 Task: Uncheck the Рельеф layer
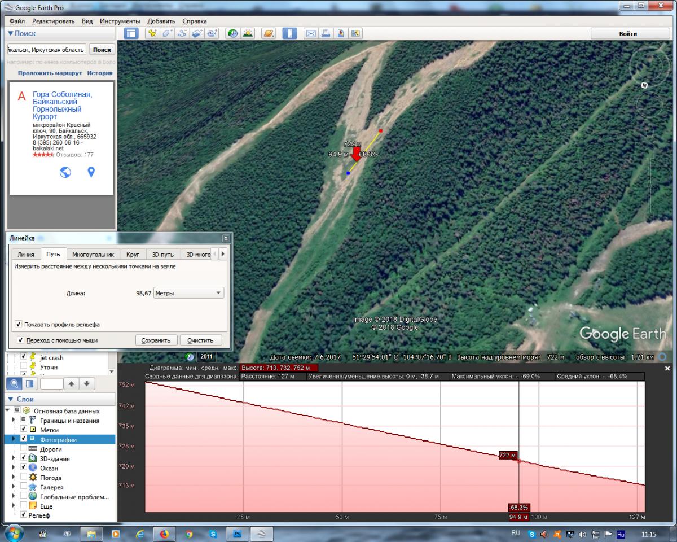tap(23, 515)
